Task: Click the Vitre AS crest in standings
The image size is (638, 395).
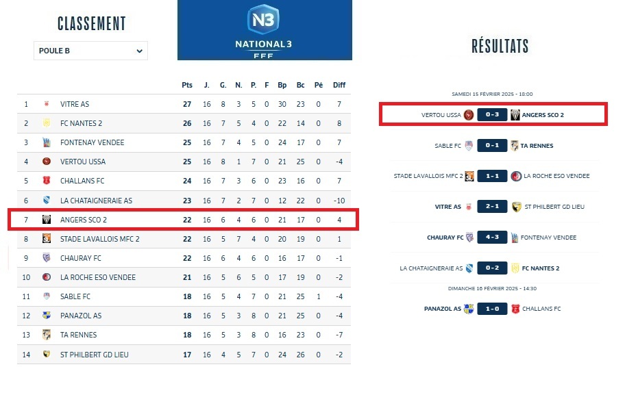Action: (x=47, y=104)
